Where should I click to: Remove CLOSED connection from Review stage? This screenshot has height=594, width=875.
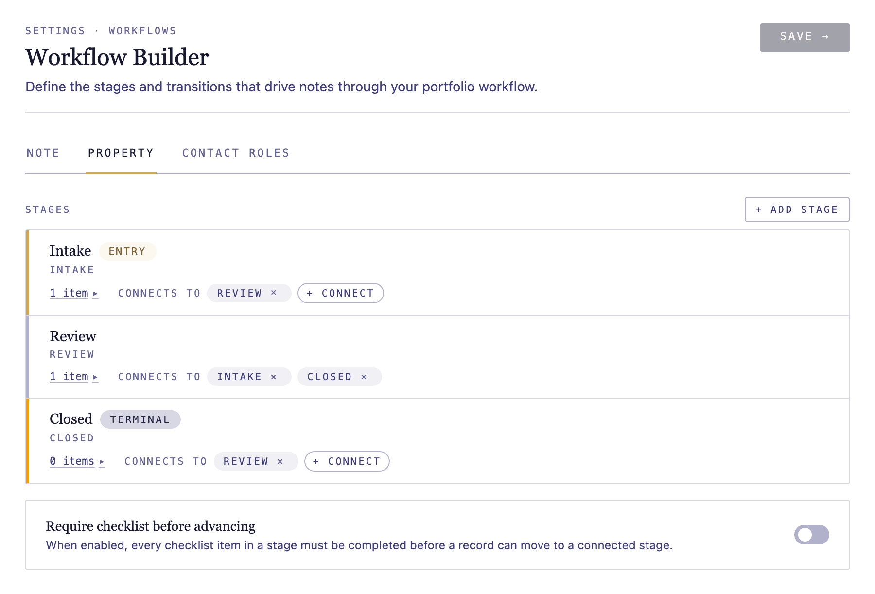tap(364, 377)
